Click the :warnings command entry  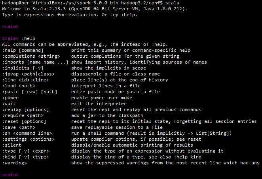pyautogui.click(x=14, y=163)
